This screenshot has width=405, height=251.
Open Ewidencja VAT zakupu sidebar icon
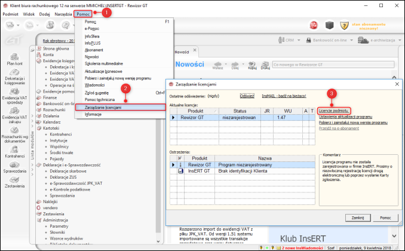pyautogui.click(x=14, y=111)
